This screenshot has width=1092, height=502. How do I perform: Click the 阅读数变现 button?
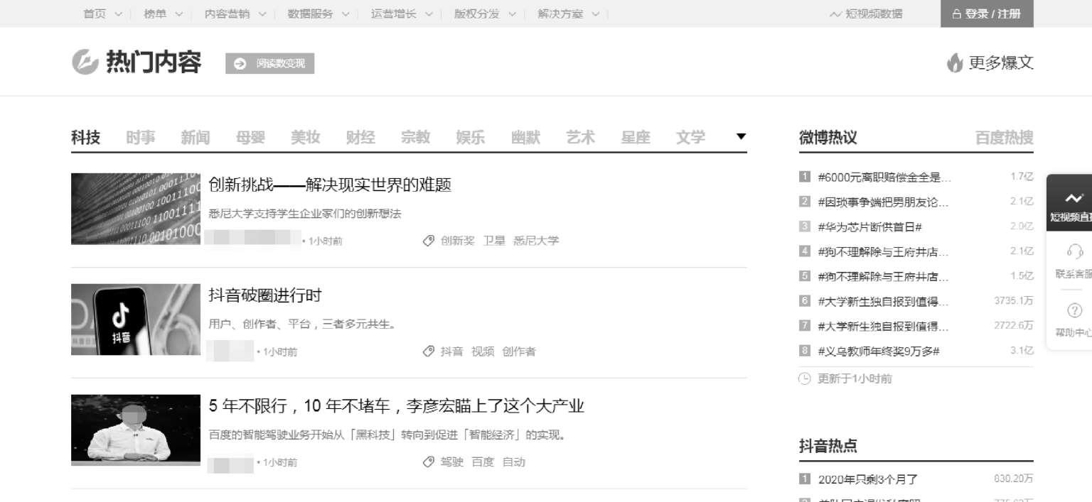click(x=270, y=63)
